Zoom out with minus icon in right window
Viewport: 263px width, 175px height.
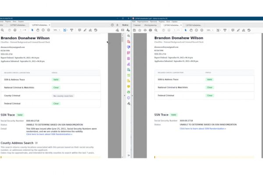point(196,30)
